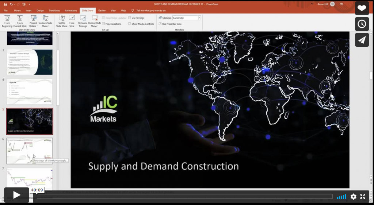Click Ribbon Display Options icon
This screenshot has width=374, height=205.
[341, 4]
